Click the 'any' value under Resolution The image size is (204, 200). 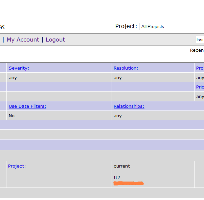point(118,77)
